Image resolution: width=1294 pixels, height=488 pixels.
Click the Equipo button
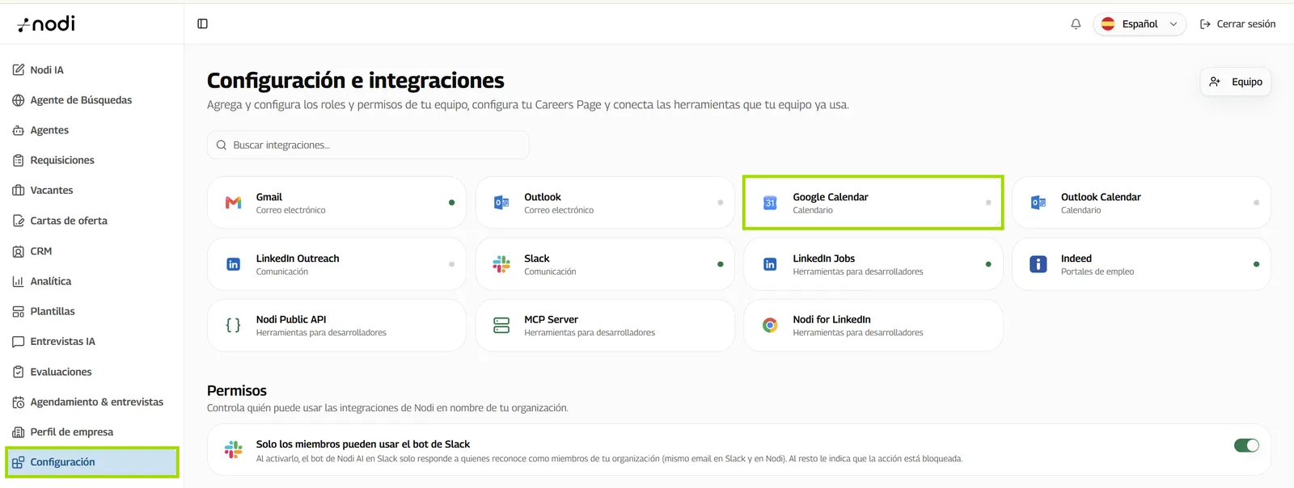click(1236, 82)
